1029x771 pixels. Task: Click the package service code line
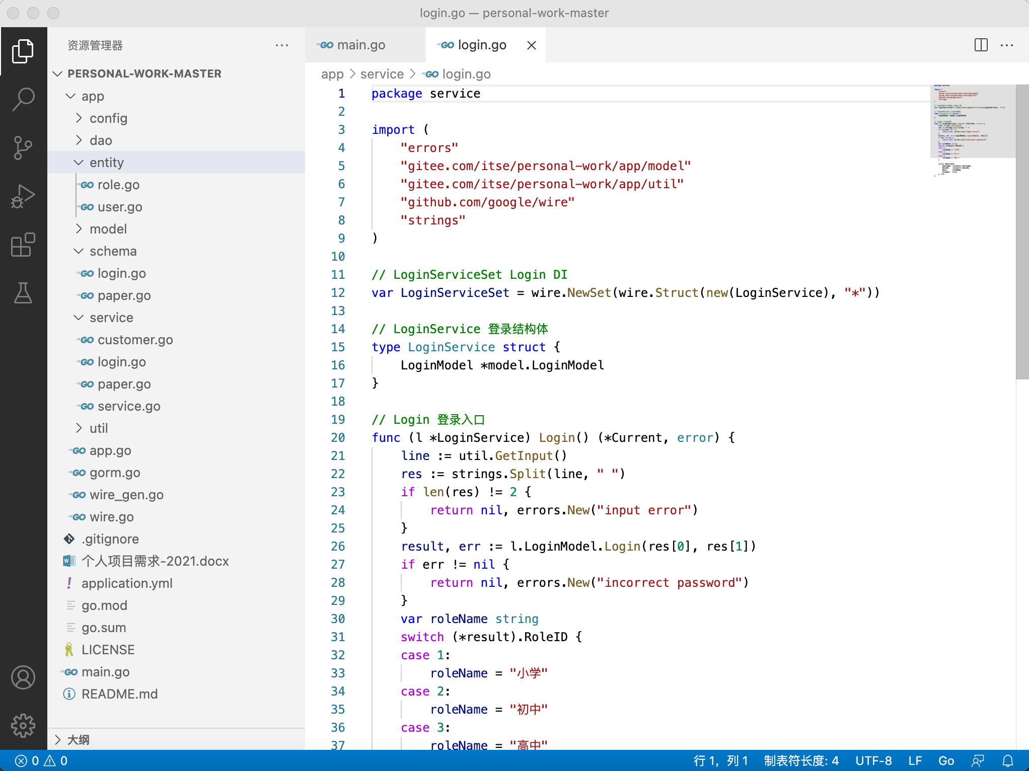426,94
